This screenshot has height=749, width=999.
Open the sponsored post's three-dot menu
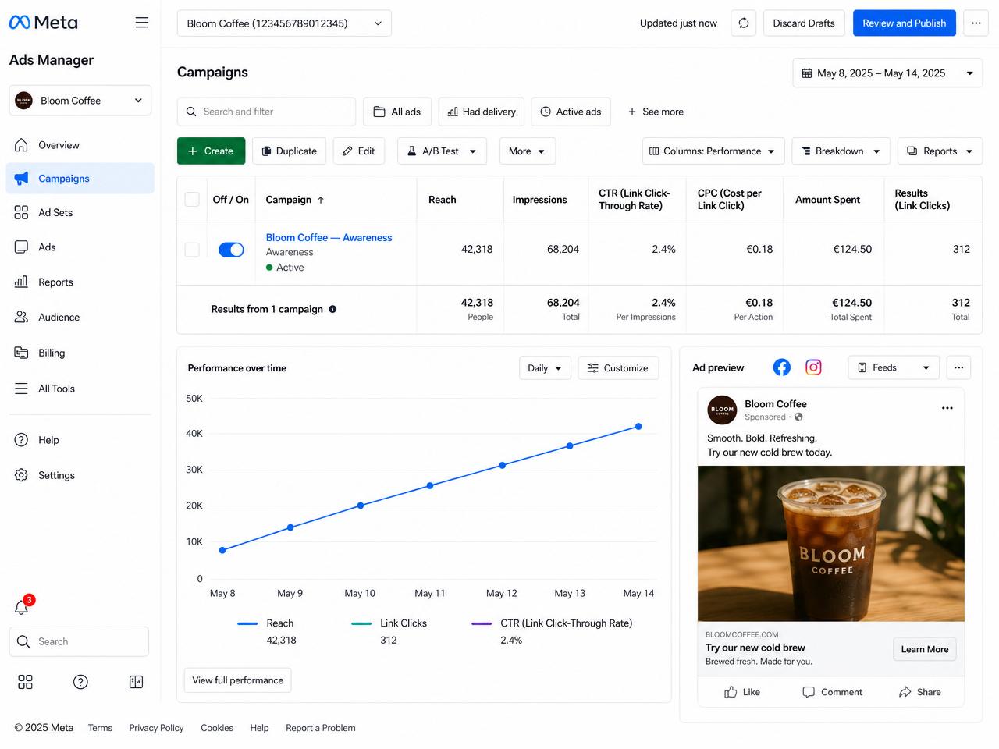pos(947,408)
